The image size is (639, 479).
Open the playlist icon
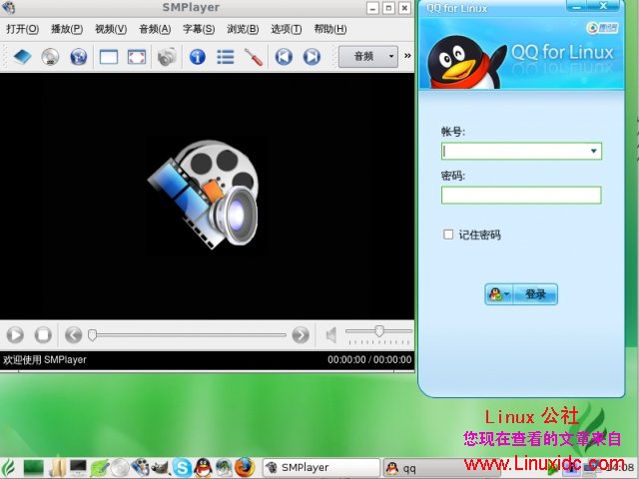coord(226,57)
